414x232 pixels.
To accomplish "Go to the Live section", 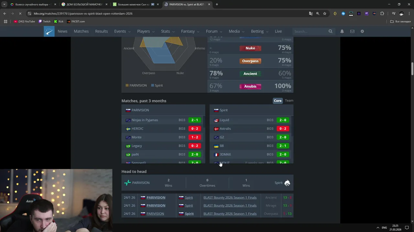I will (278, 31).
